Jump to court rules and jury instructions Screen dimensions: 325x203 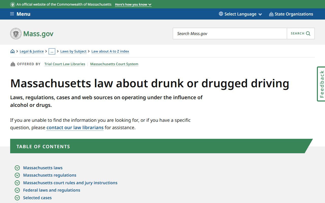pyautogui.click(x=70, y=183)
